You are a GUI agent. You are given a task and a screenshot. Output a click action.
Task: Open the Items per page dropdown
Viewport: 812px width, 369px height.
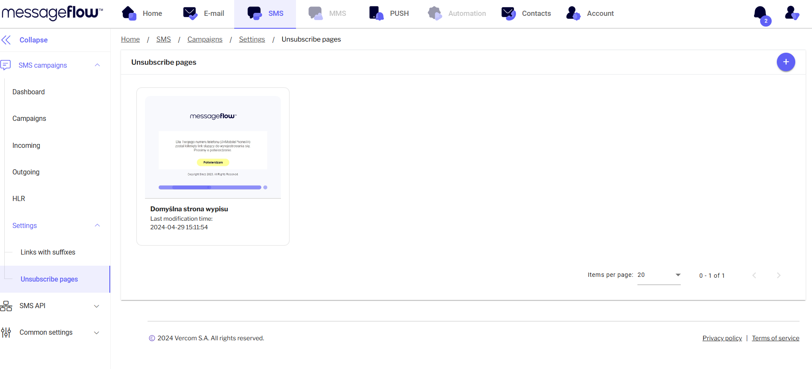coord(659,275)
